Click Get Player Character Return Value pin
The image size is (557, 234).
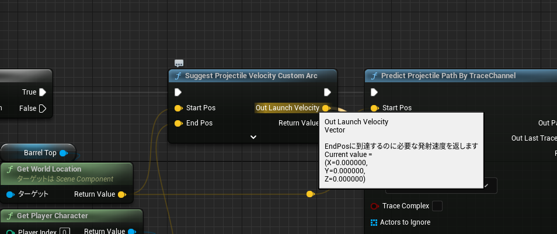(131, 232)
